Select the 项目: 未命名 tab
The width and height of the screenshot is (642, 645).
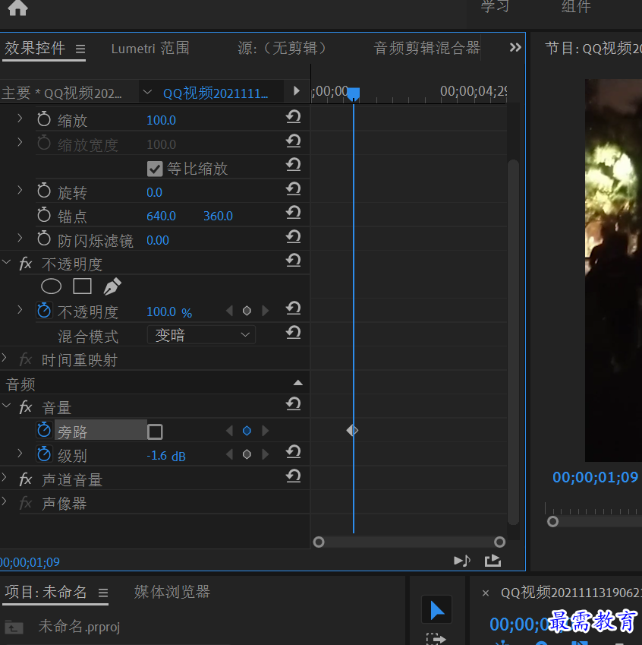point(46,592)
